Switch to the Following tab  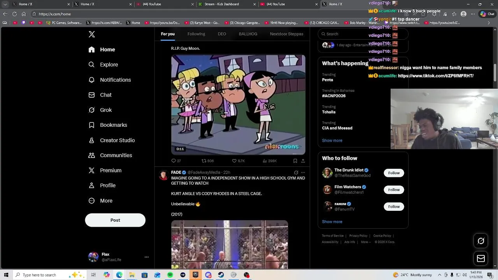196,34
